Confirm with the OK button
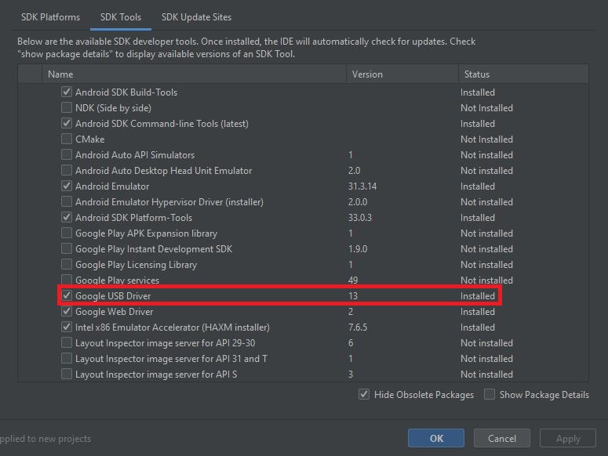The width and height of the screenshot is (608, 456). point(436,438)
